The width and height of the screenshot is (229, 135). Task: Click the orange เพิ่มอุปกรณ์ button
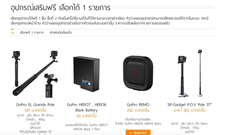coord(138,132)
